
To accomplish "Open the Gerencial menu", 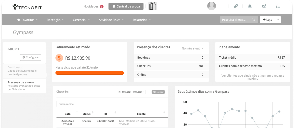I will click(81, 20).
